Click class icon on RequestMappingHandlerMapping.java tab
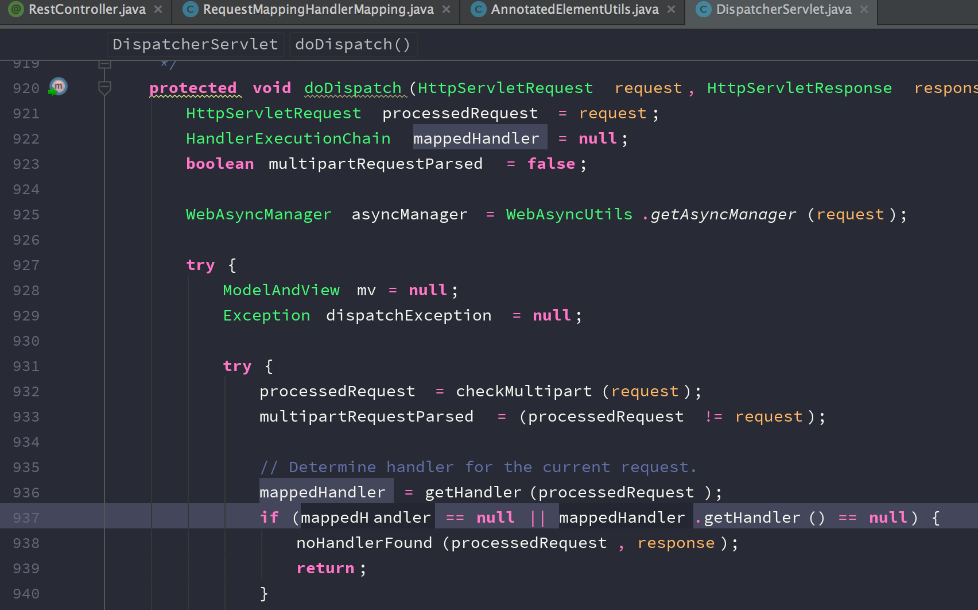 (x=190, y=9)
